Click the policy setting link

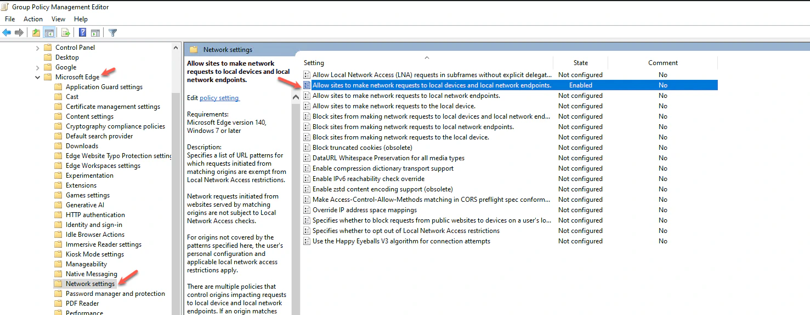point(219,98)
